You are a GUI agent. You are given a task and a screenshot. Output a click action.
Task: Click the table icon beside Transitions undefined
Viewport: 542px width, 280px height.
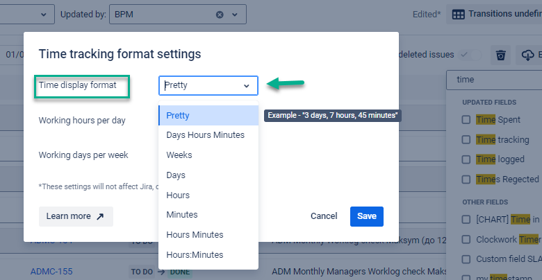coord(459,14)
